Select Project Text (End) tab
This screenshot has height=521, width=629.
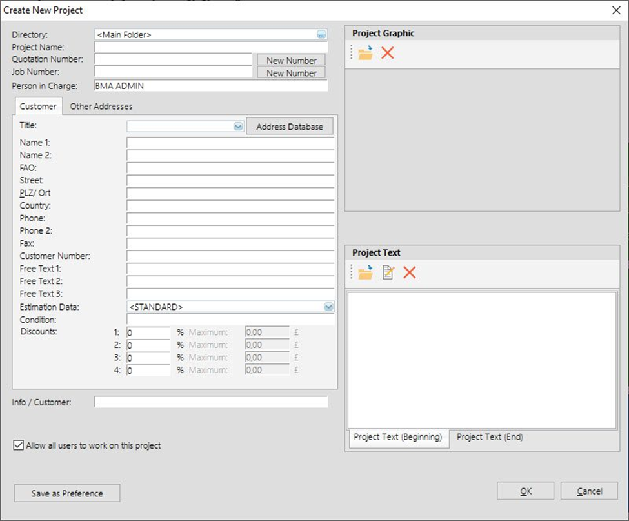tap(490, 437)
